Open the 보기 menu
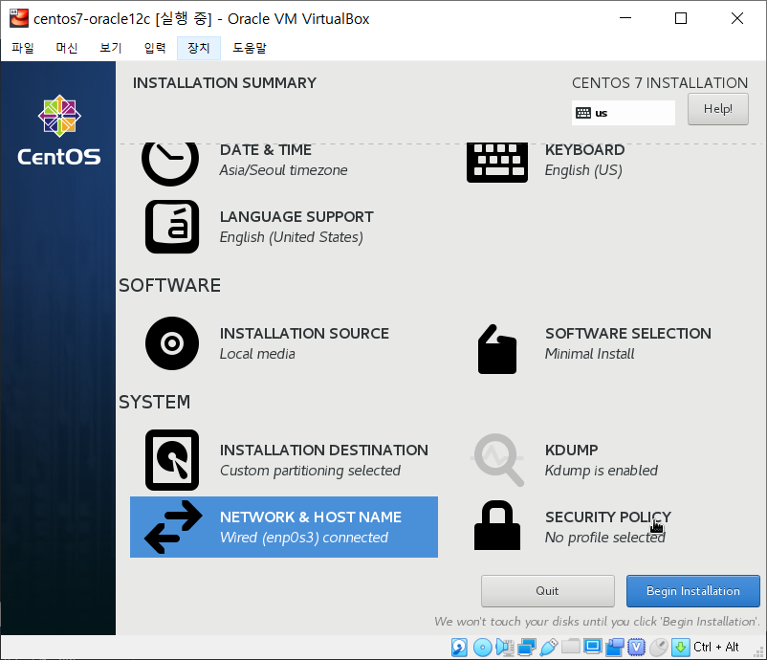The height and width of the screenshot is (660, 767). [111, 48]
